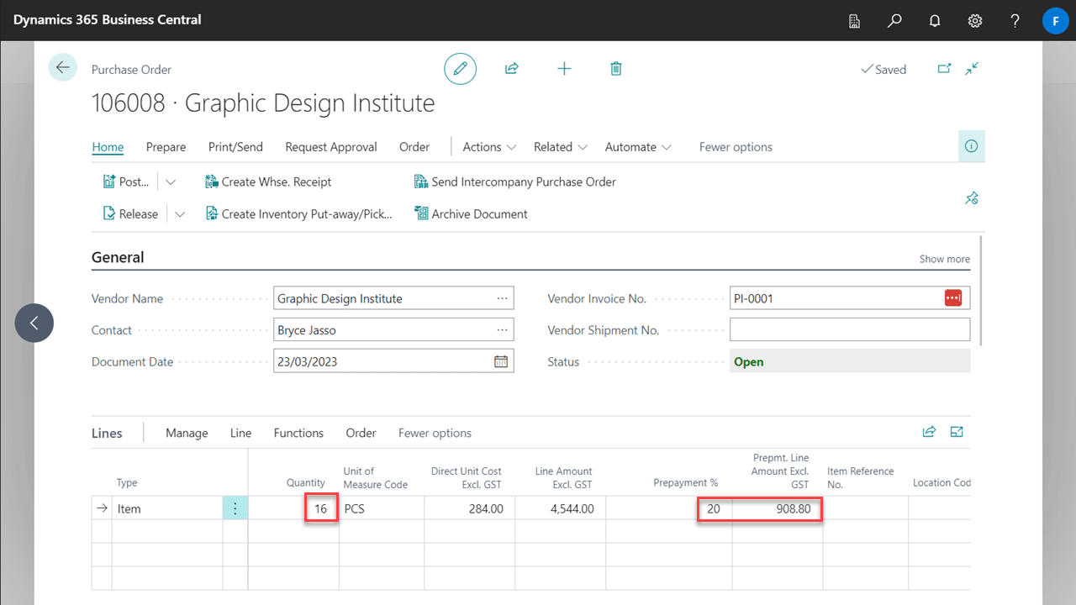This screenshot has width=1076, height=605.
Task: Open the search magnifier in header
Action: [x=894, y=20]
